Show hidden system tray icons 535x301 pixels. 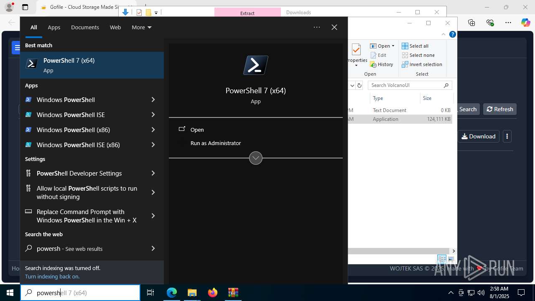click(451, 293)
